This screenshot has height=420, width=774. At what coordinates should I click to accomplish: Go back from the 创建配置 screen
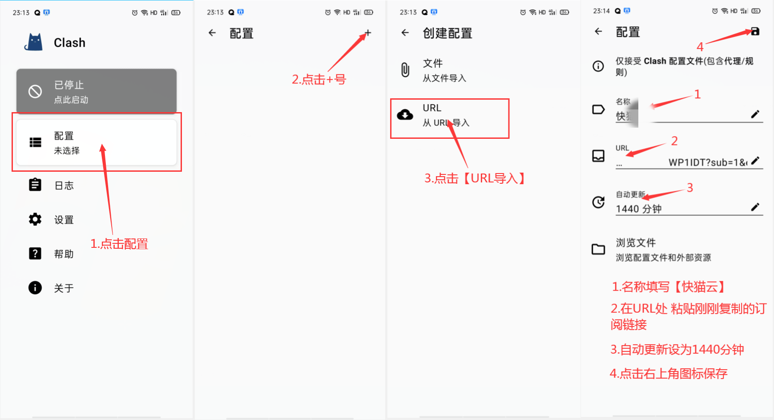pyautogui.click(x=405, y=33)
